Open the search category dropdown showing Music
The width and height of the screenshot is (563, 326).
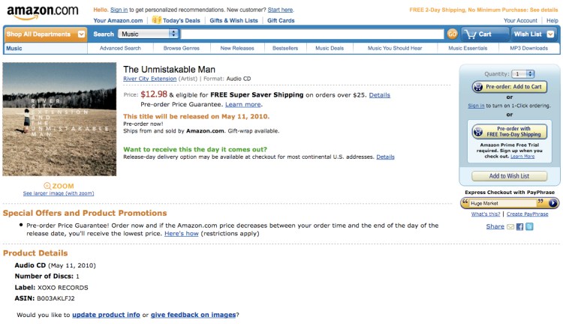(x=148, y=34)
